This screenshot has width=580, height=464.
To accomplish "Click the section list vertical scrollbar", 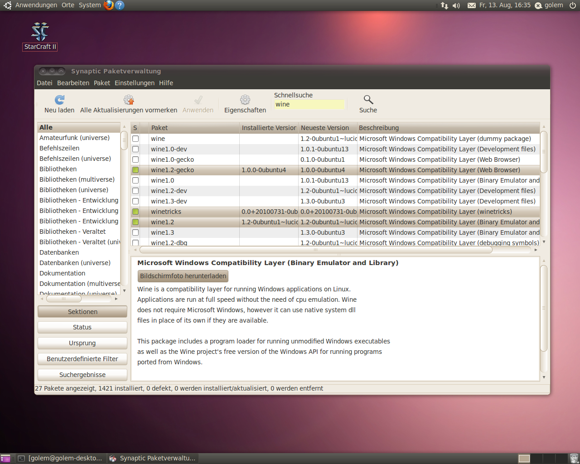I will pyautogui.click(x=124, y=140).
